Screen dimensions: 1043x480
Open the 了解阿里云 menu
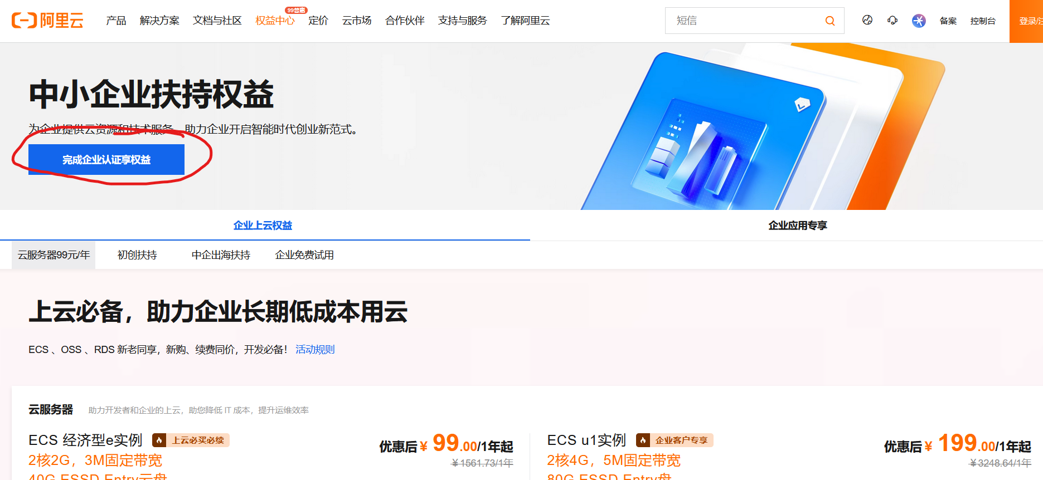pyautogui.click(x=525, y=21)
